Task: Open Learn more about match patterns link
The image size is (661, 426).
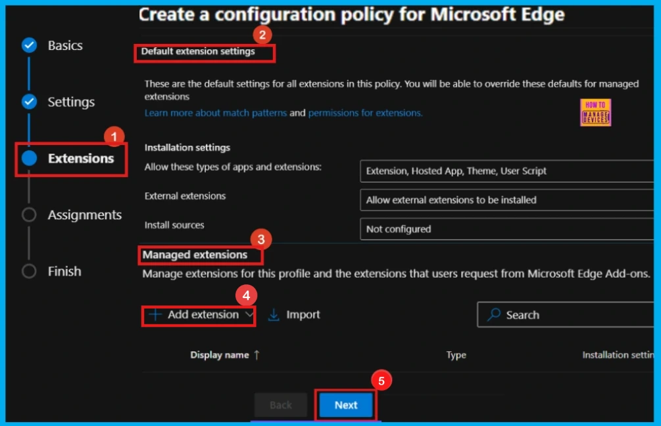Action: 216,113
